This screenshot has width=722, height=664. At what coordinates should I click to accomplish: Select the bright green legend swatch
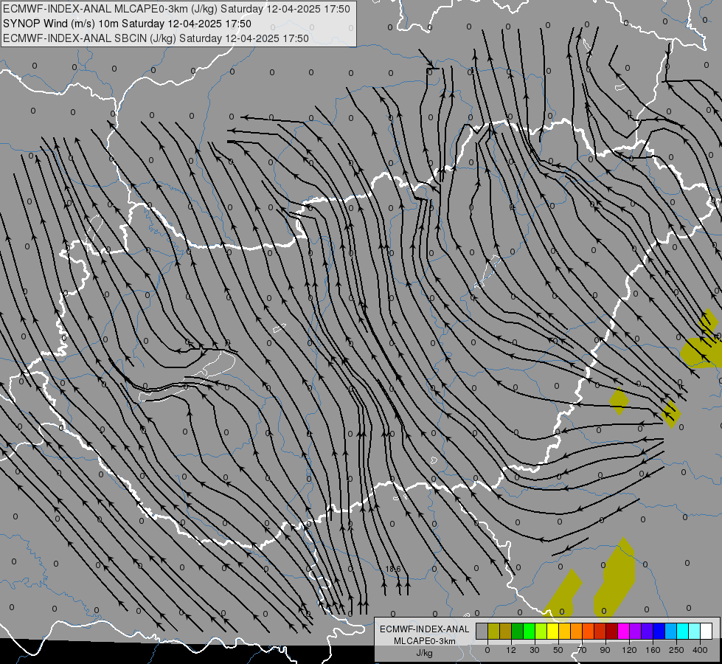(x=529, y=632)
